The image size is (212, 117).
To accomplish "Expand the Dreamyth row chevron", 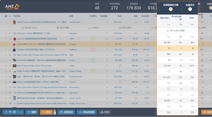I will [x=2, y=39].
